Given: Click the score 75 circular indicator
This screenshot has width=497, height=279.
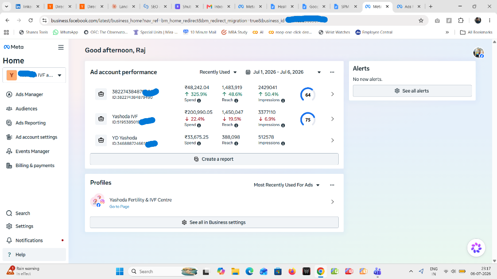Looking at the screenshot, I should 307,120.
